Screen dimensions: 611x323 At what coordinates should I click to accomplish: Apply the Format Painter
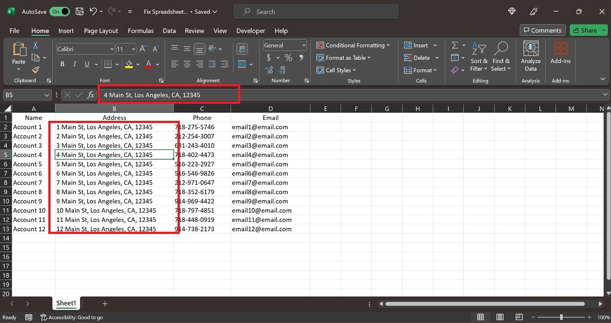click(x=36, y=70)
